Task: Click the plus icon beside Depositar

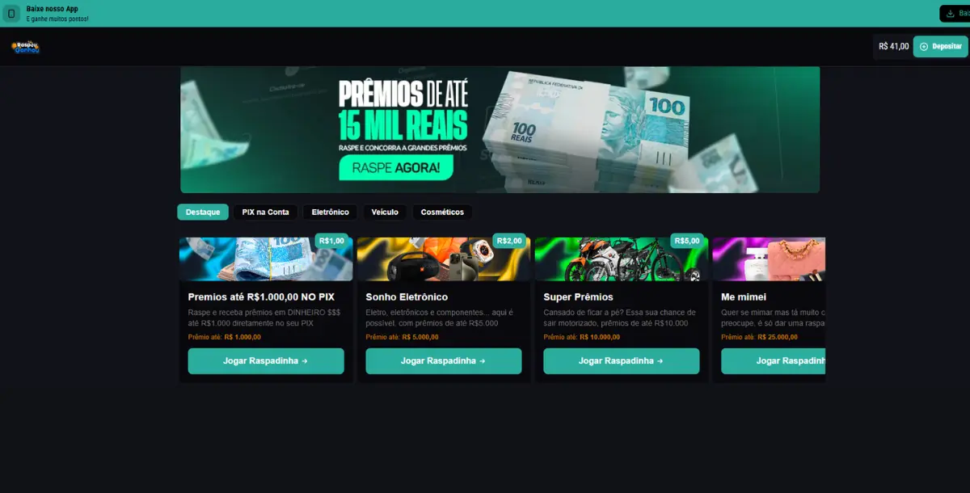Action: 924,47
